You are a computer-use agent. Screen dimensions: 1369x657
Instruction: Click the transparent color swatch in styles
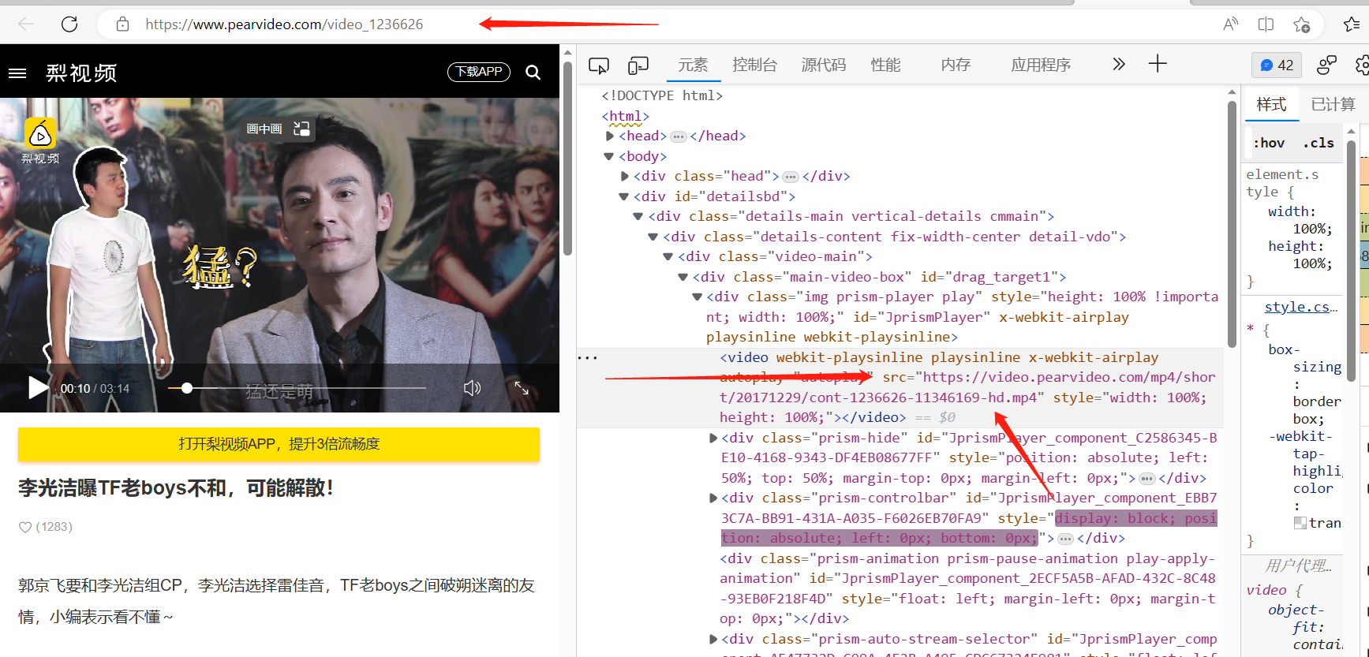pyautogui.click(x=1300, y=523)
